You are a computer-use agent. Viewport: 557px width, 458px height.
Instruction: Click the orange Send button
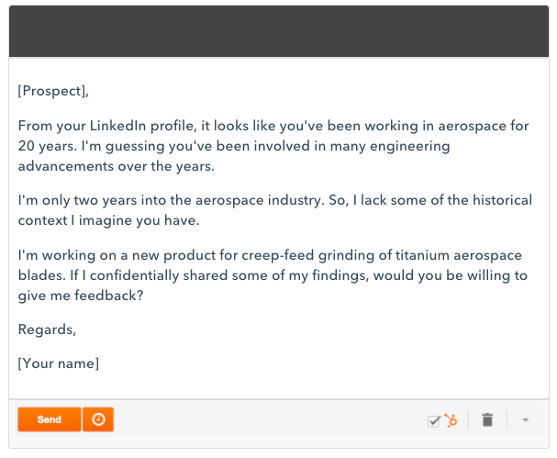coord(50,419)
